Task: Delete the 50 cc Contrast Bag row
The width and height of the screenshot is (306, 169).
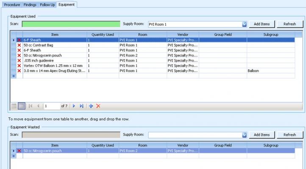Action: point(19,45)
